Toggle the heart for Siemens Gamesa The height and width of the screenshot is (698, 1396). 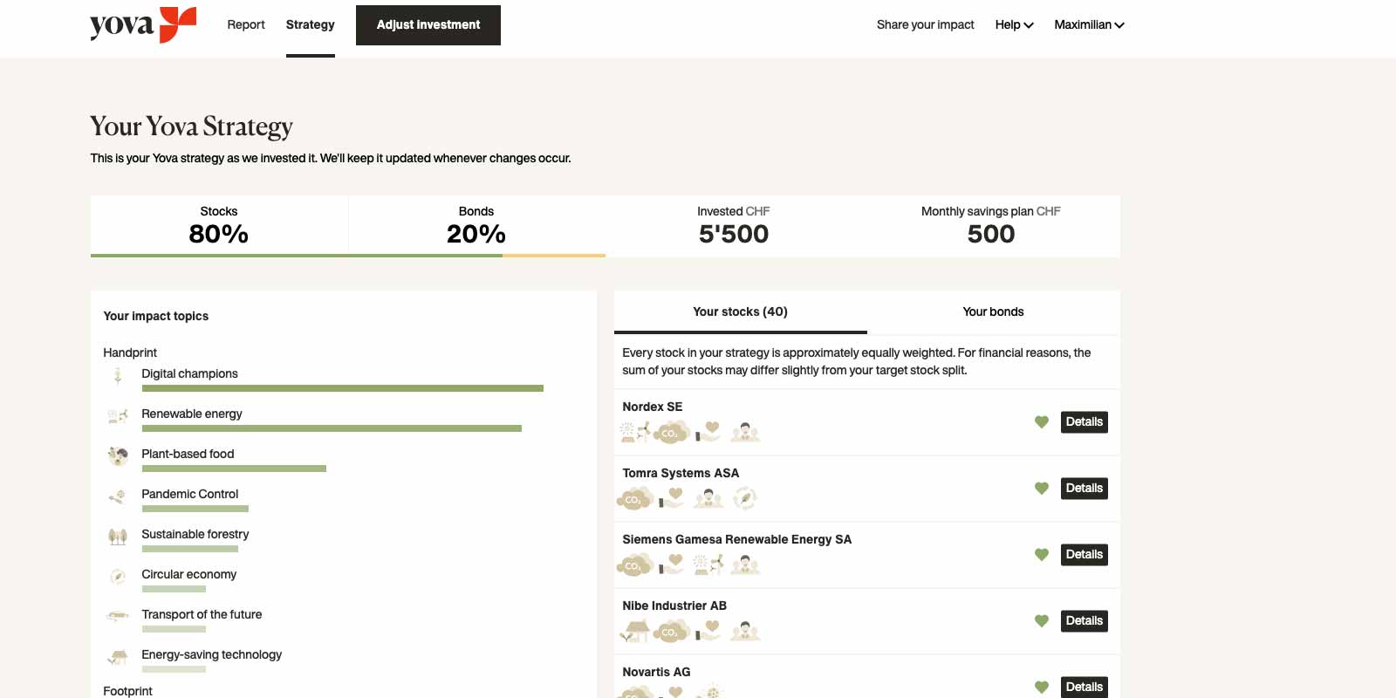[x=1041, y=555]
